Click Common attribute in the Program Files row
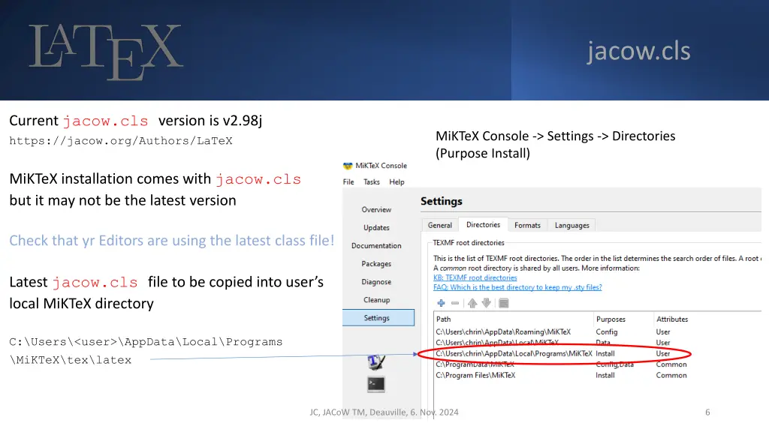The width and height of the screenshot is (769, 432). 671,375
